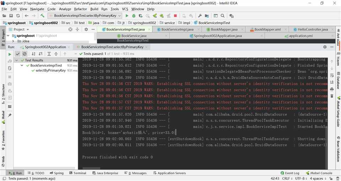Toggle scroll to end in console
Viewport: 341px width, 181px height.
[332, 82]
